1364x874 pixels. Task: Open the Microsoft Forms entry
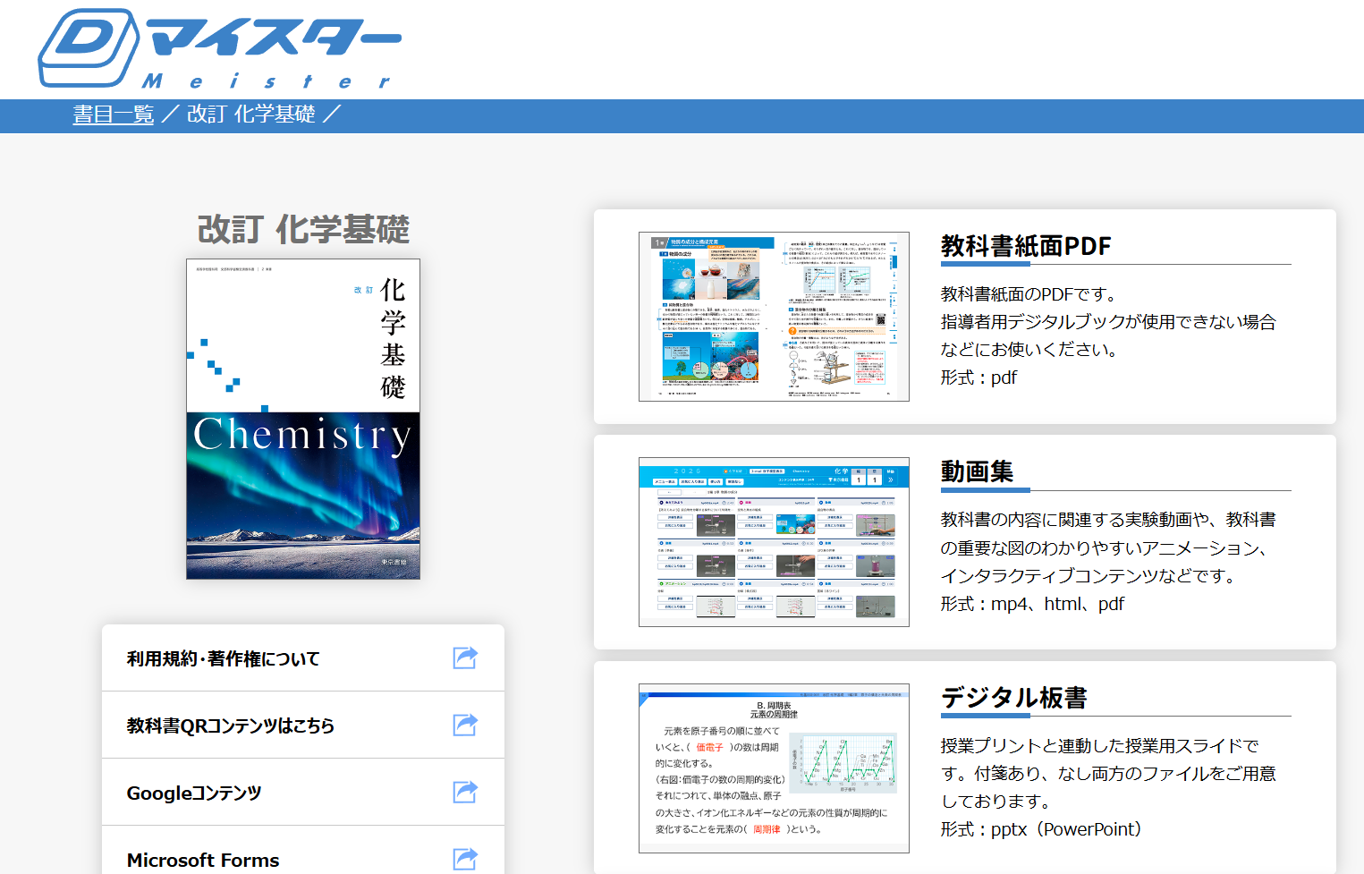tap(203, 860)
